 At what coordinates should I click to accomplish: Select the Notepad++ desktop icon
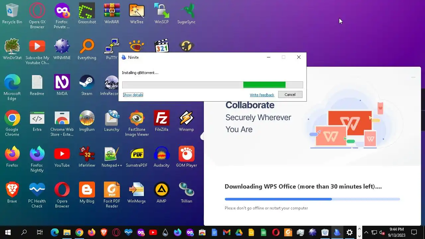(112, 157)
